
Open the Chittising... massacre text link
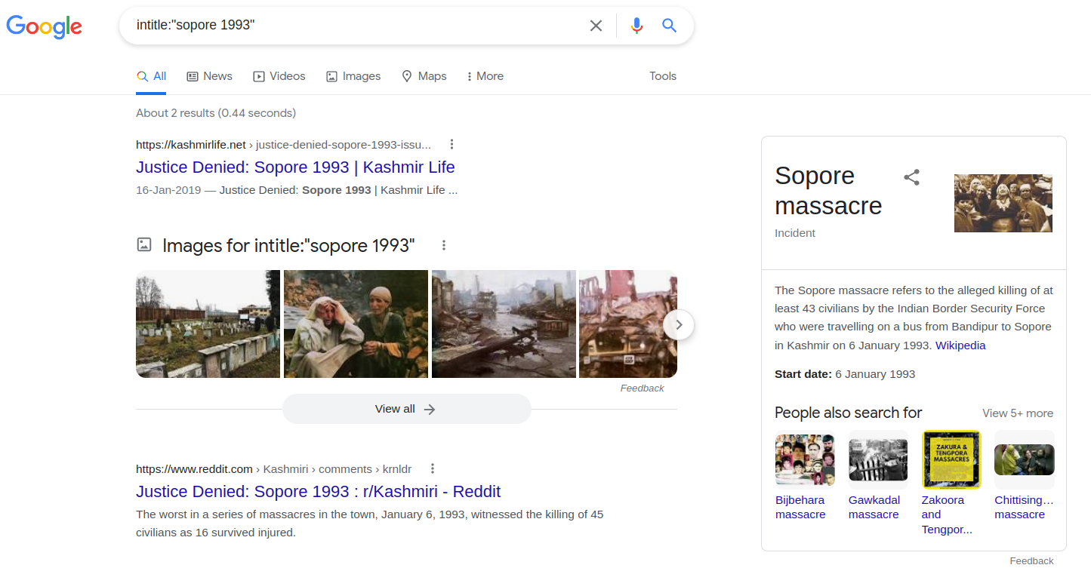point(1024,507)
